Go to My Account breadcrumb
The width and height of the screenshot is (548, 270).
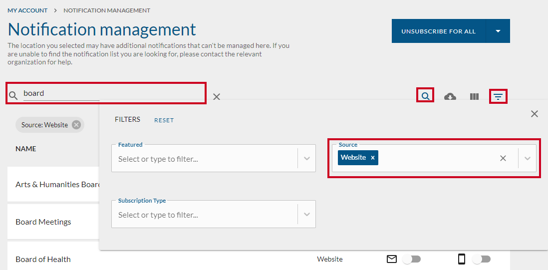(27, 10)
